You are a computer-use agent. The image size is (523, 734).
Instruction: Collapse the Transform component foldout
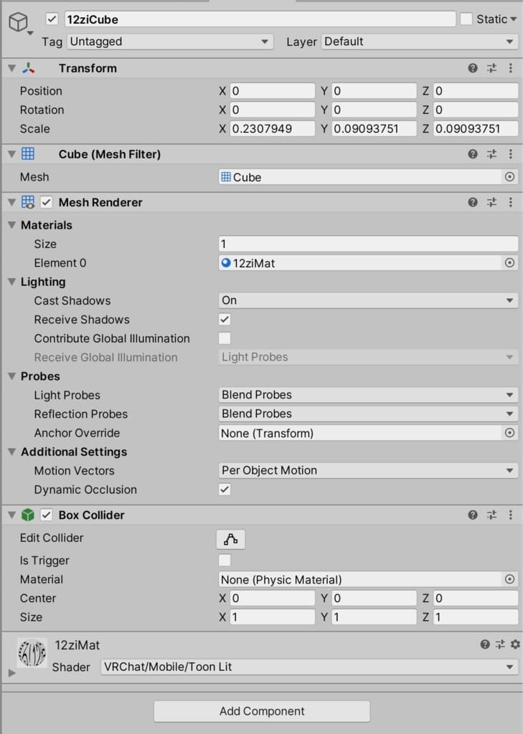(x=11, y=68)
